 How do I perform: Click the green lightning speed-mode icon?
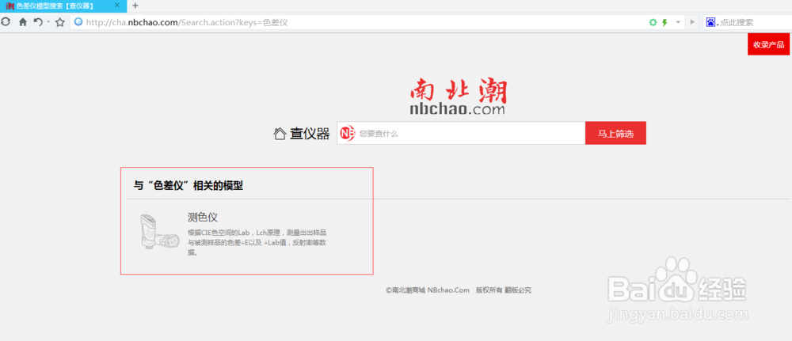664,22
